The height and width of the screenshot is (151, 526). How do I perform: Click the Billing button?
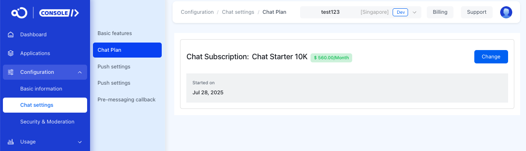(440, 12)
